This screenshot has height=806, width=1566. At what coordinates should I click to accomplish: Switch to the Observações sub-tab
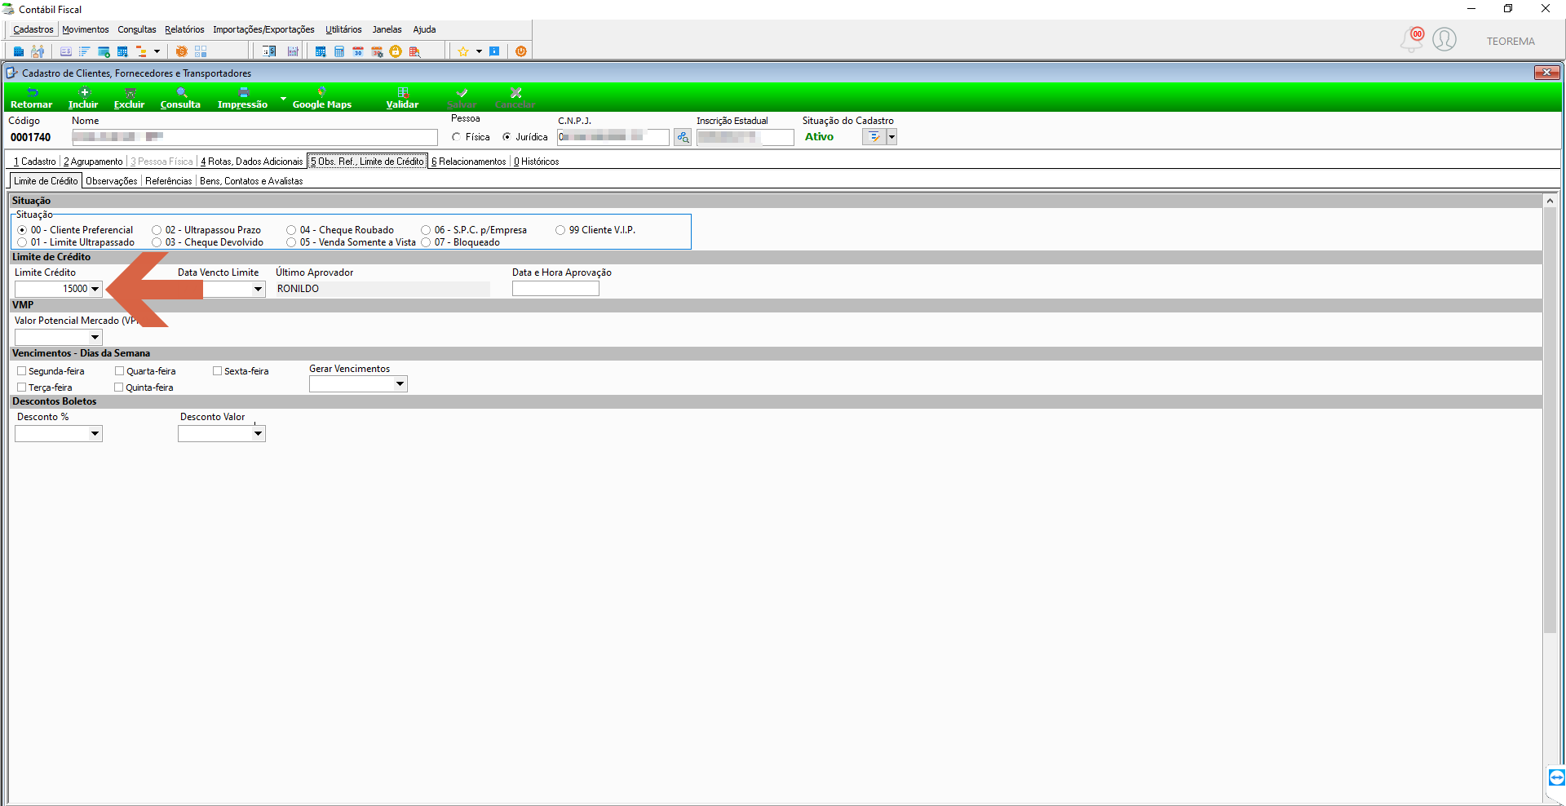[x=112, y=181]
